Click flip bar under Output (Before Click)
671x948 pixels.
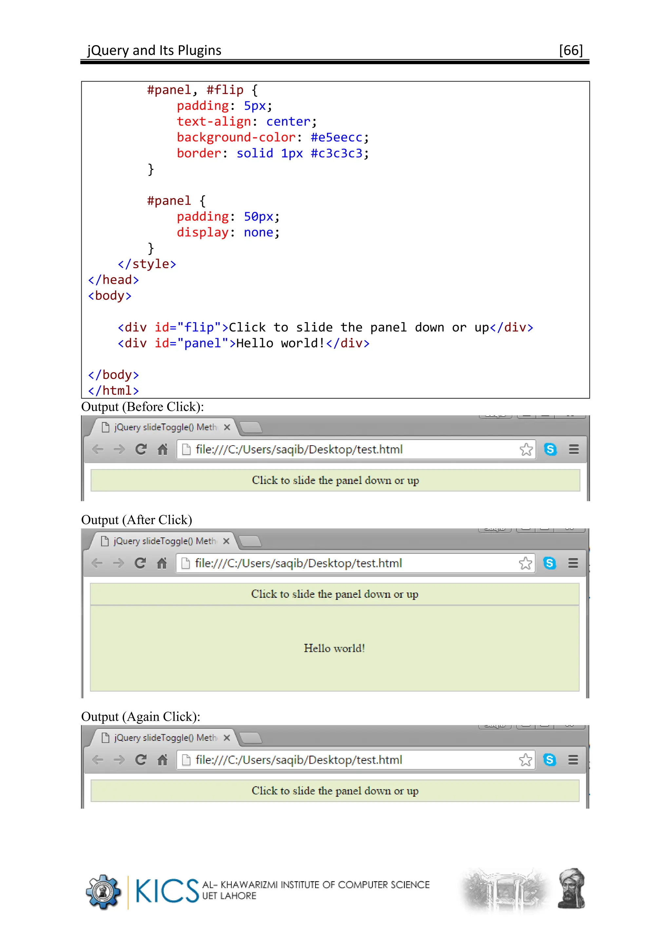335,480
